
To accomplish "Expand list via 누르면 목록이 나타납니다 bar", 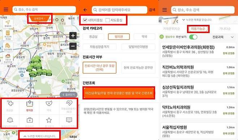I will click(x=40, y=136).
